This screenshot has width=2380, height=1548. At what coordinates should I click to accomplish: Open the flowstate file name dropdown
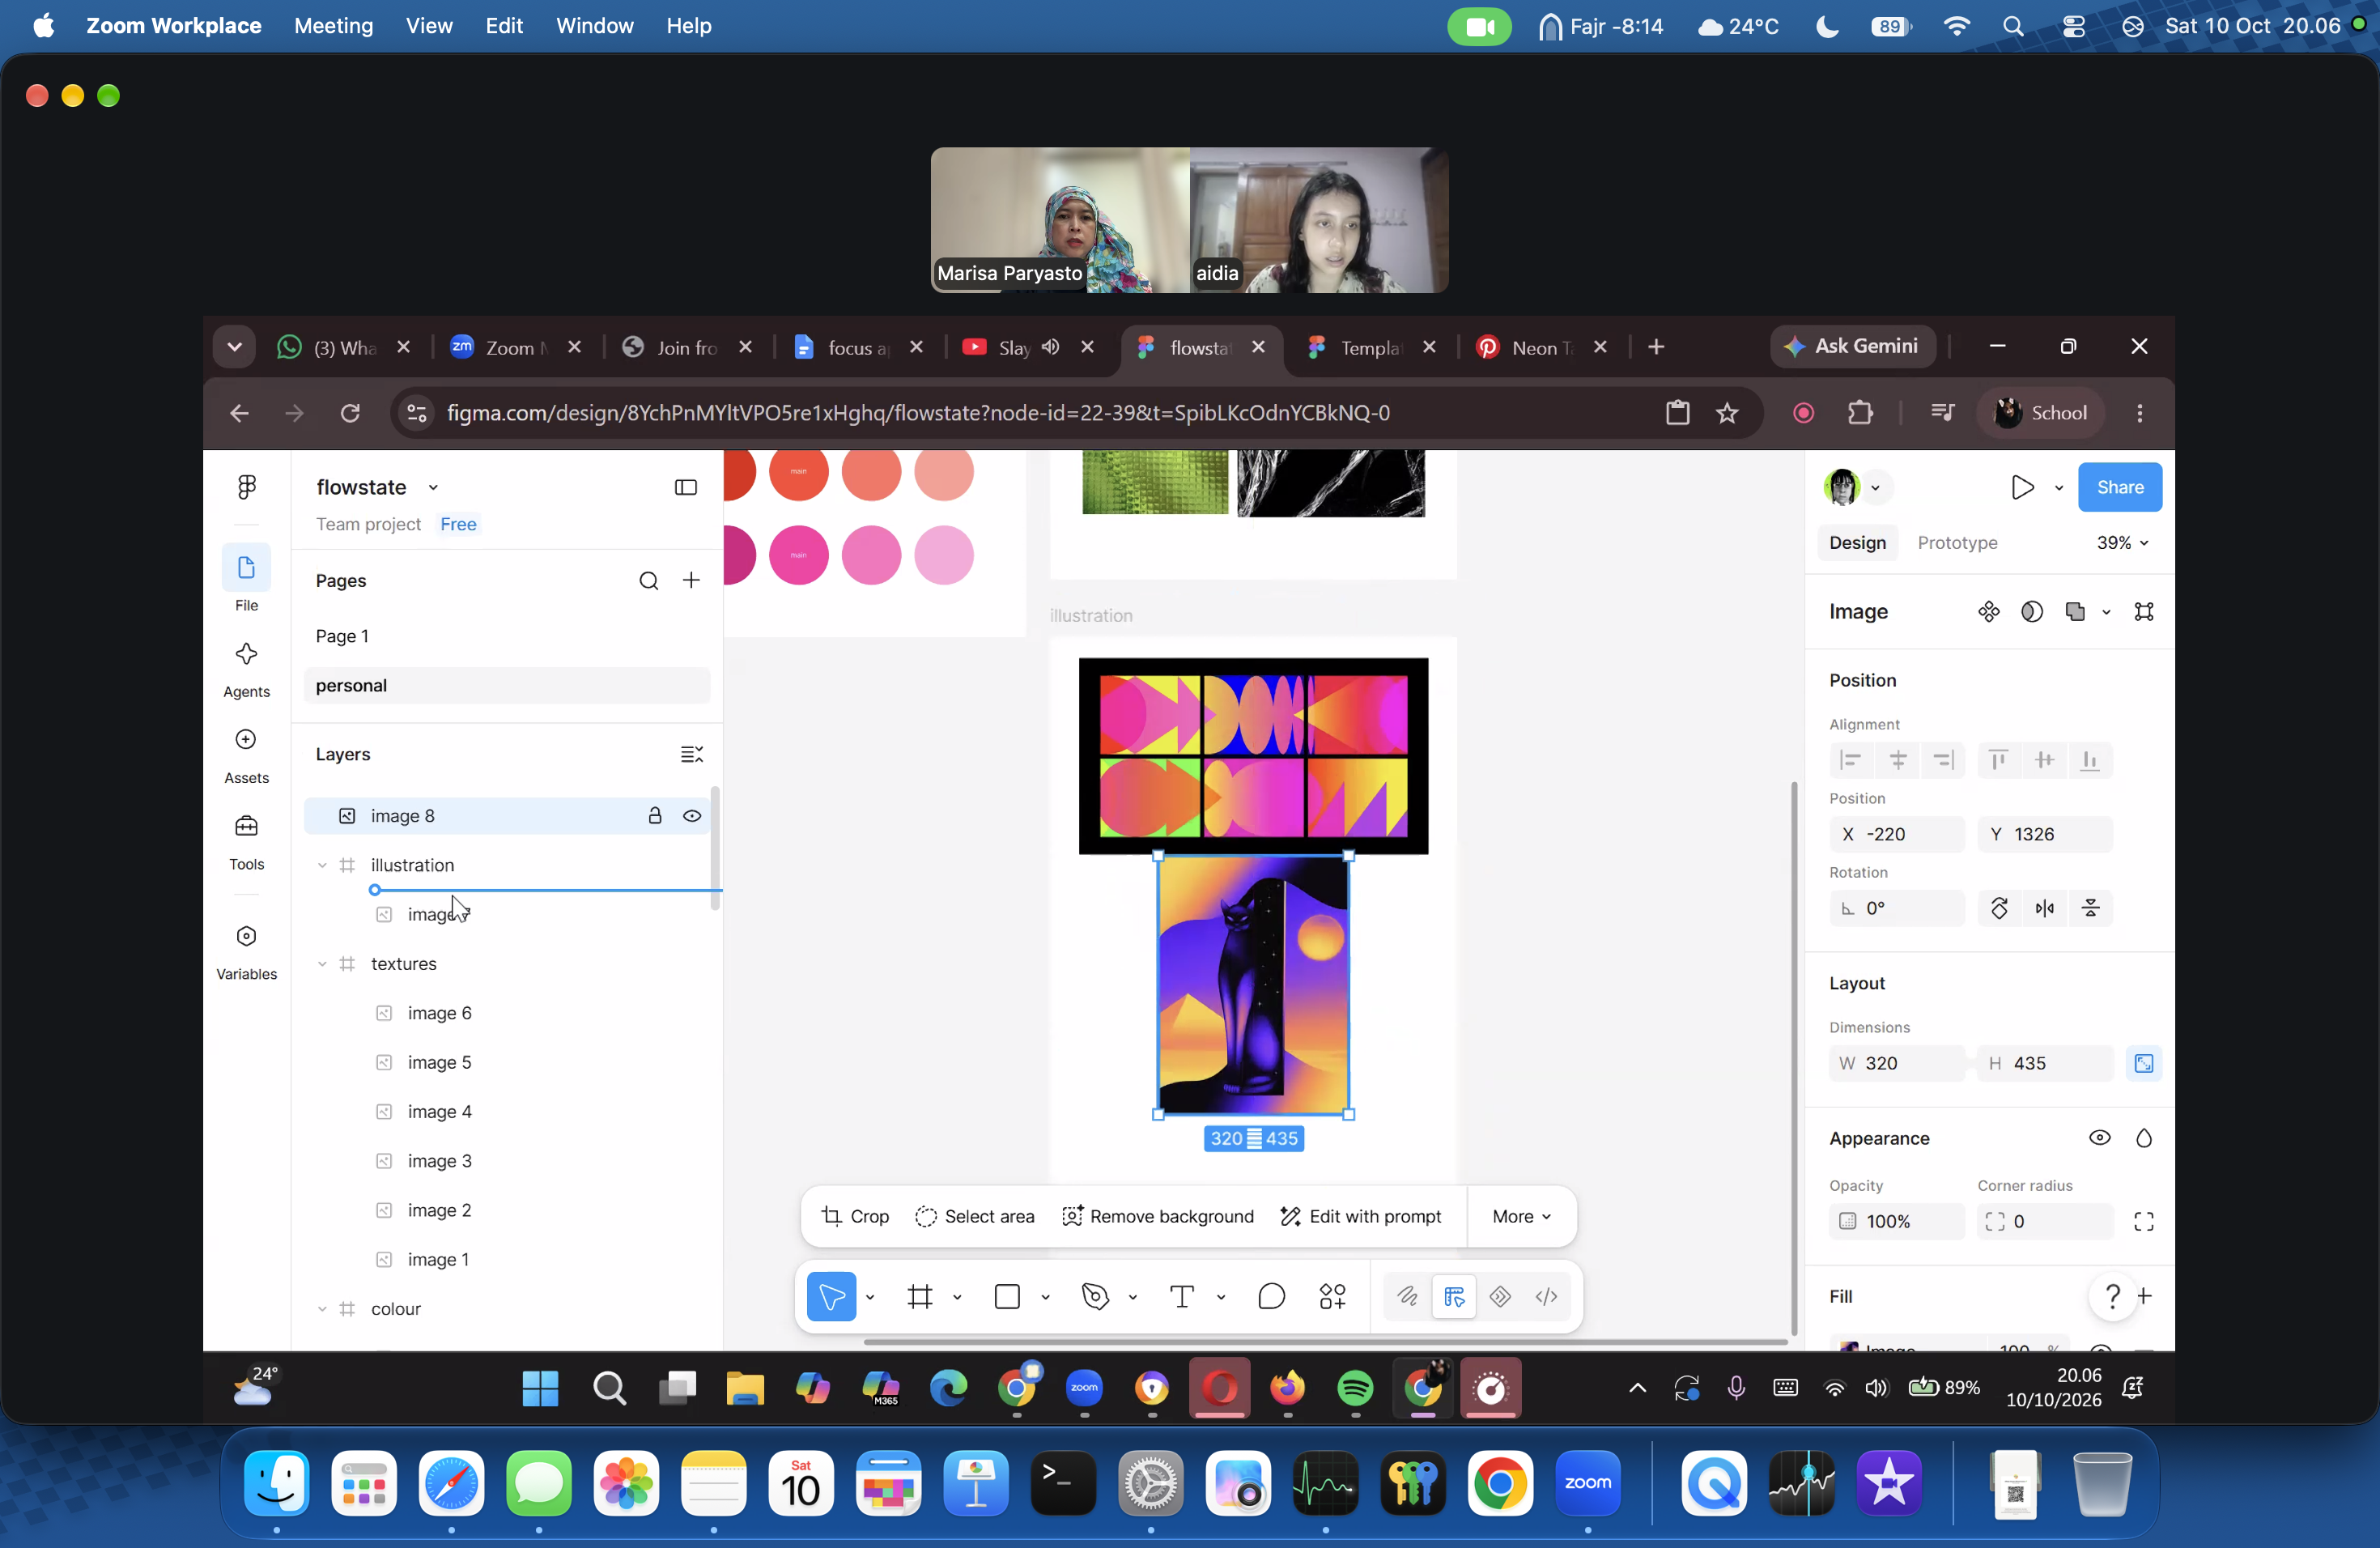pyautogui.click(x=433, y=487)
